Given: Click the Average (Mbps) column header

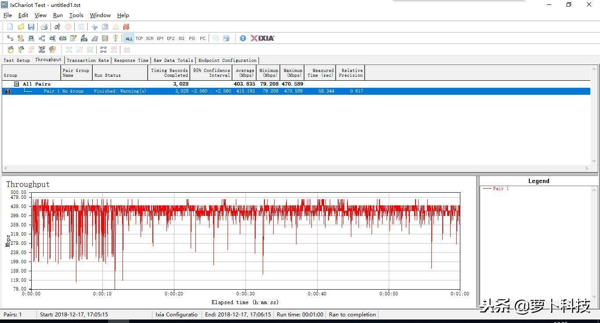Looking at the screenshot, I should (244, 73).
